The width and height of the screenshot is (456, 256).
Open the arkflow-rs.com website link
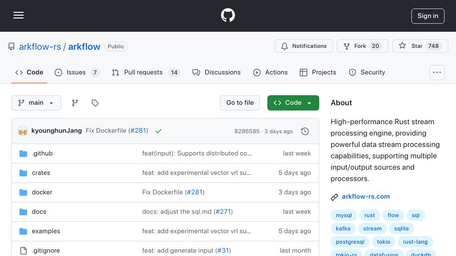coord(366,196)
